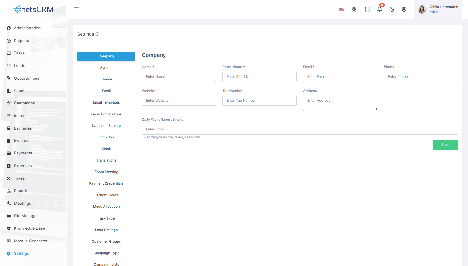468x266 pixels.
Task: Collapse sidebar with the hamburger icon
Action: tap(77, 9)
